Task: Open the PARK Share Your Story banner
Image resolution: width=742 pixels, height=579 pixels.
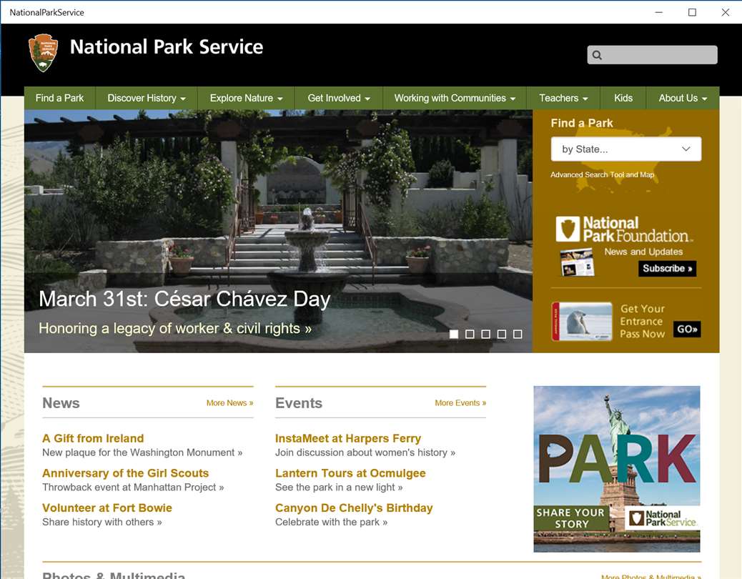Action: (x=617, y=469)
